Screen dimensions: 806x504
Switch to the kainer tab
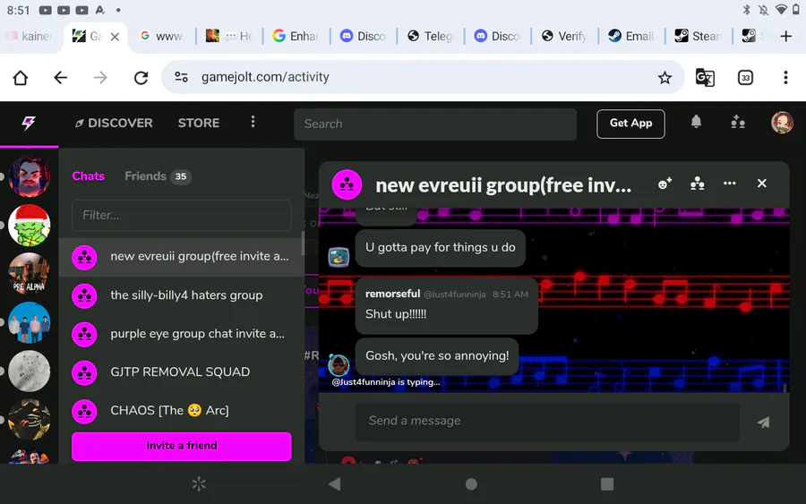click(x=30, y=36)
